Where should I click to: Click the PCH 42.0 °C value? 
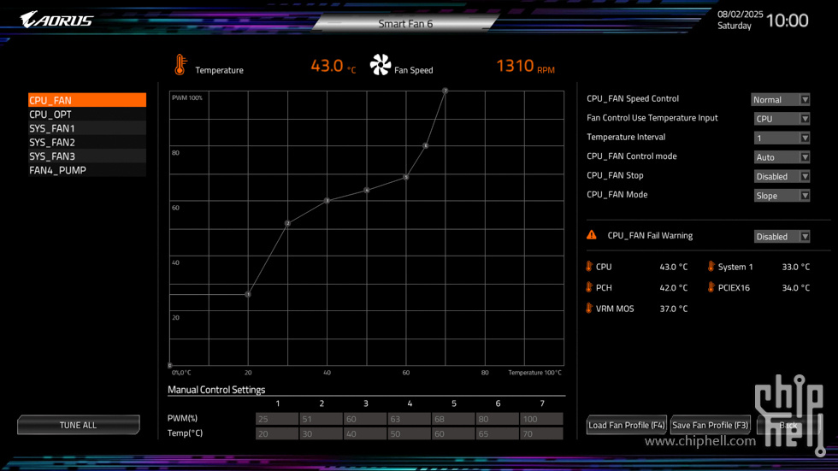674,287
